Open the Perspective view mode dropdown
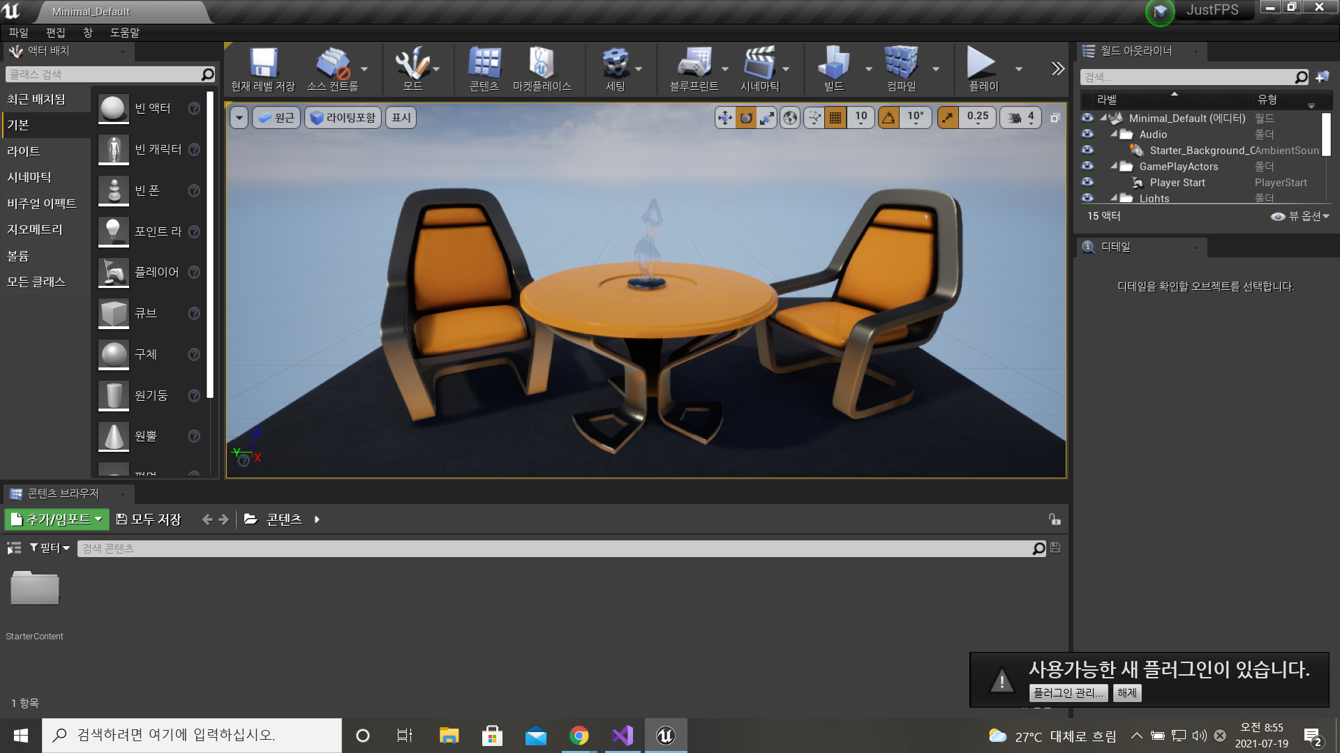The height and width of the screenshot is (753, 1340). click(276, 118)
